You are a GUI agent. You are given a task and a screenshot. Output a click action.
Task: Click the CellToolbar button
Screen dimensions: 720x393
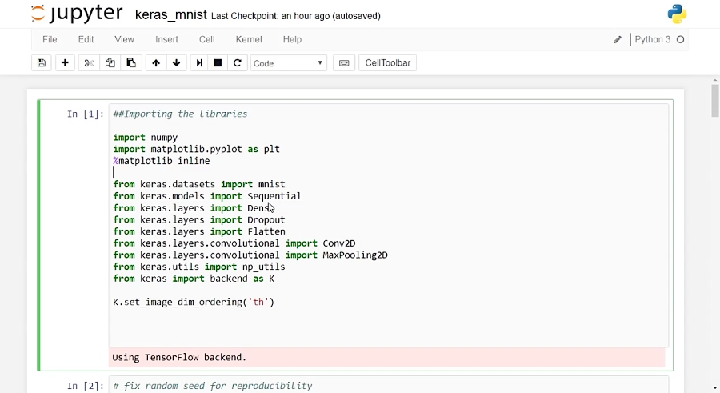(387, 63)
